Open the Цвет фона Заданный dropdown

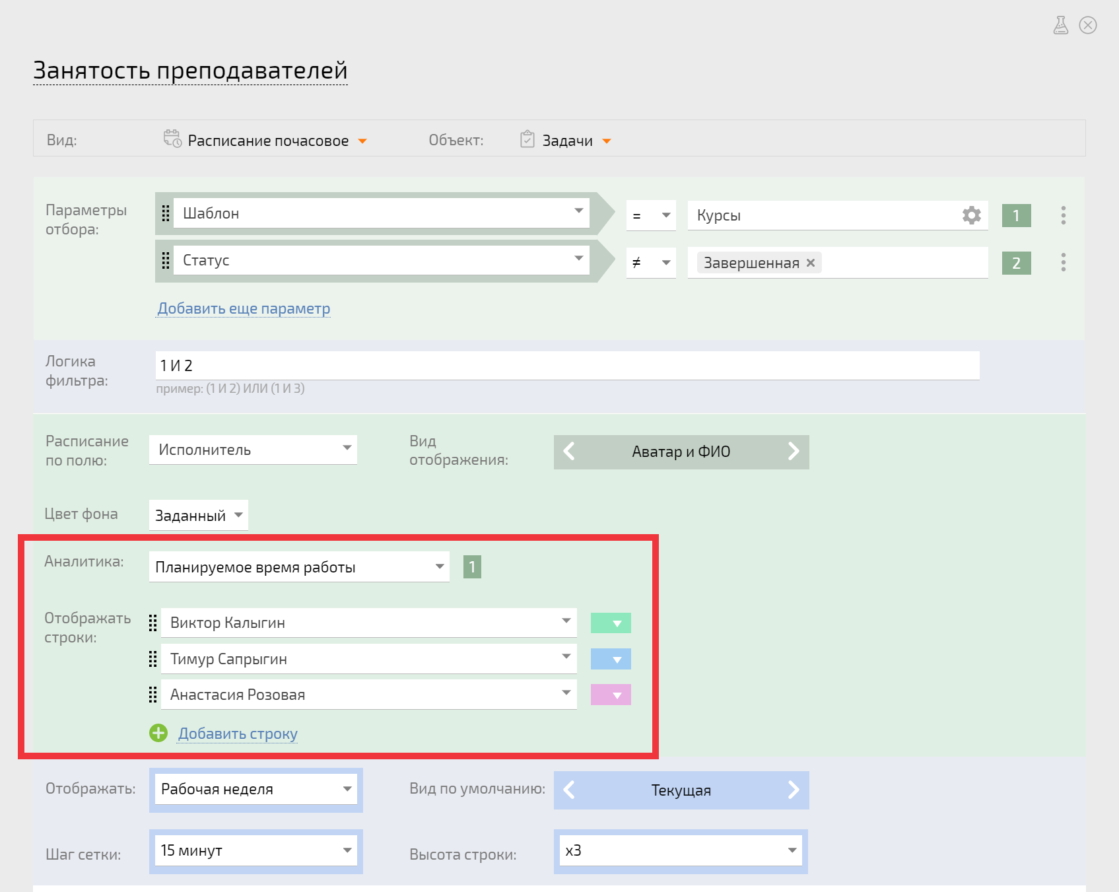click(199, 515)
